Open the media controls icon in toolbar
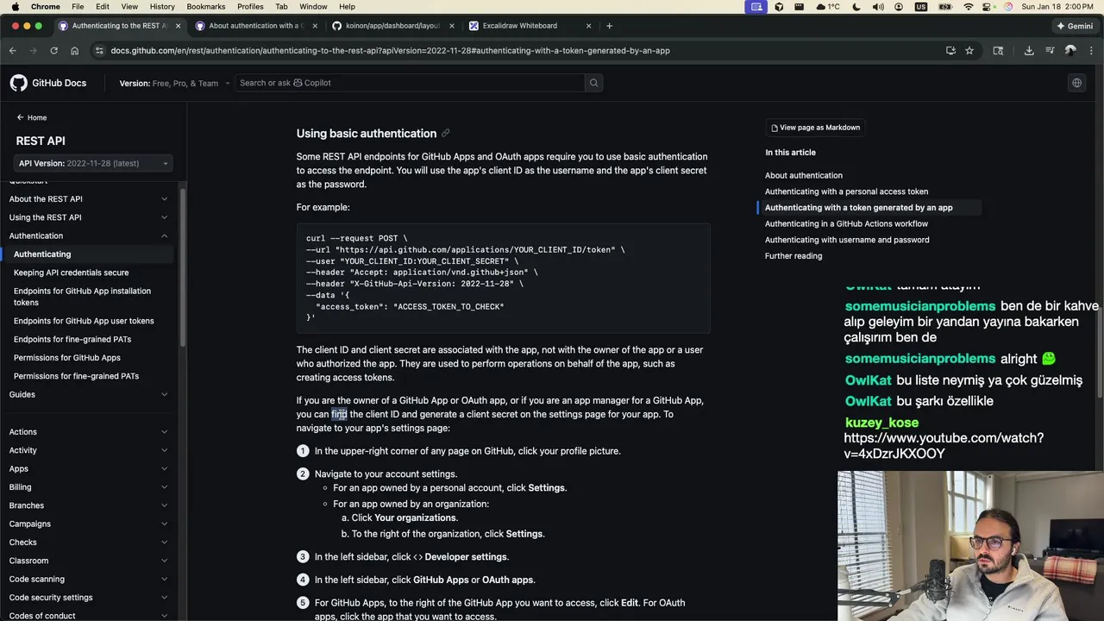This screenshot has height=621, width=1104. (1050, 50)
